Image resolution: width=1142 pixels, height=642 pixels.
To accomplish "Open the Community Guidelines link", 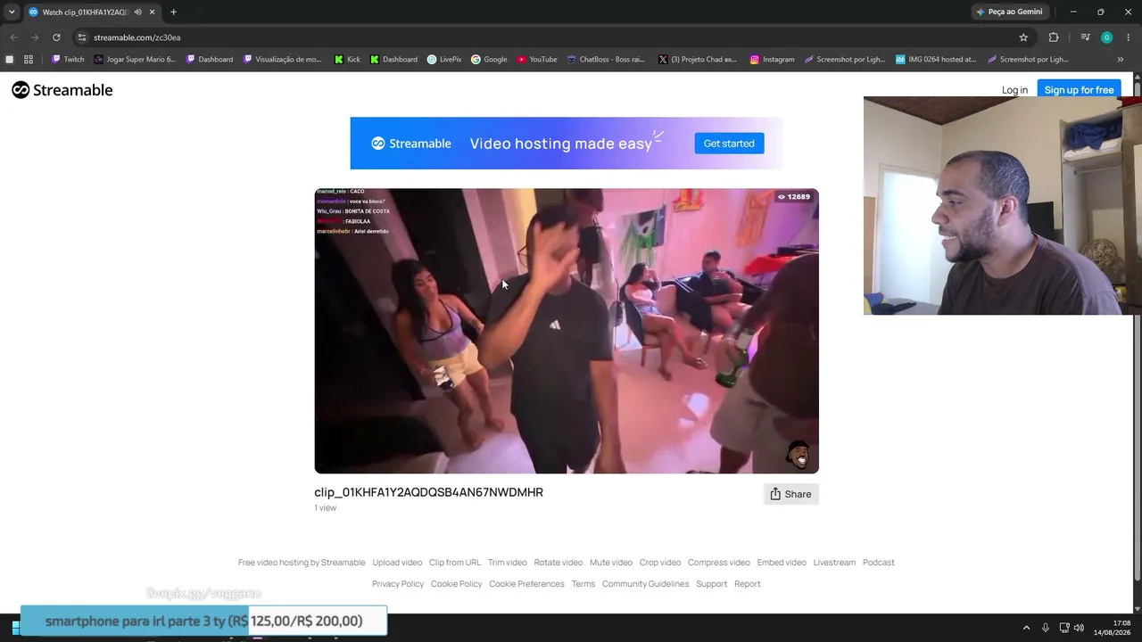I will coord(646,584).
